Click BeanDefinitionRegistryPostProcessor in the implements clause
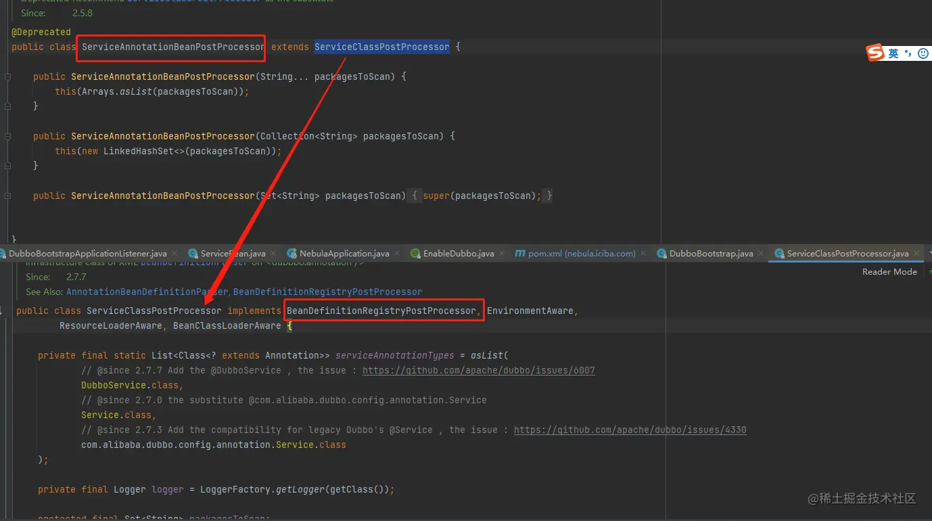 point(381,311)
